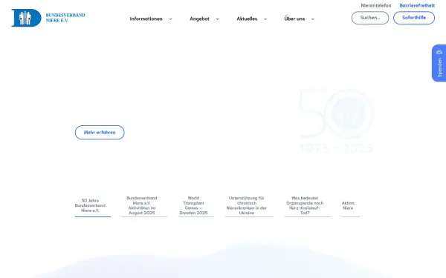Select the Aktion Niere slide tab
The height and width of the screenshot is (278, 446).
pos(350,208)
